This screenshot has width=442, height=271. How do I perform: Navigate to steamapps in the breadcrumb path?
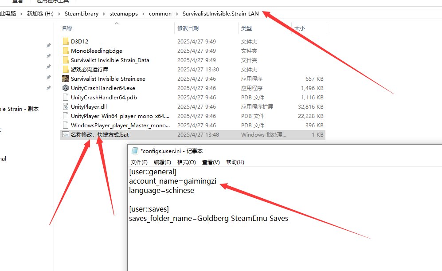point(123,14)
